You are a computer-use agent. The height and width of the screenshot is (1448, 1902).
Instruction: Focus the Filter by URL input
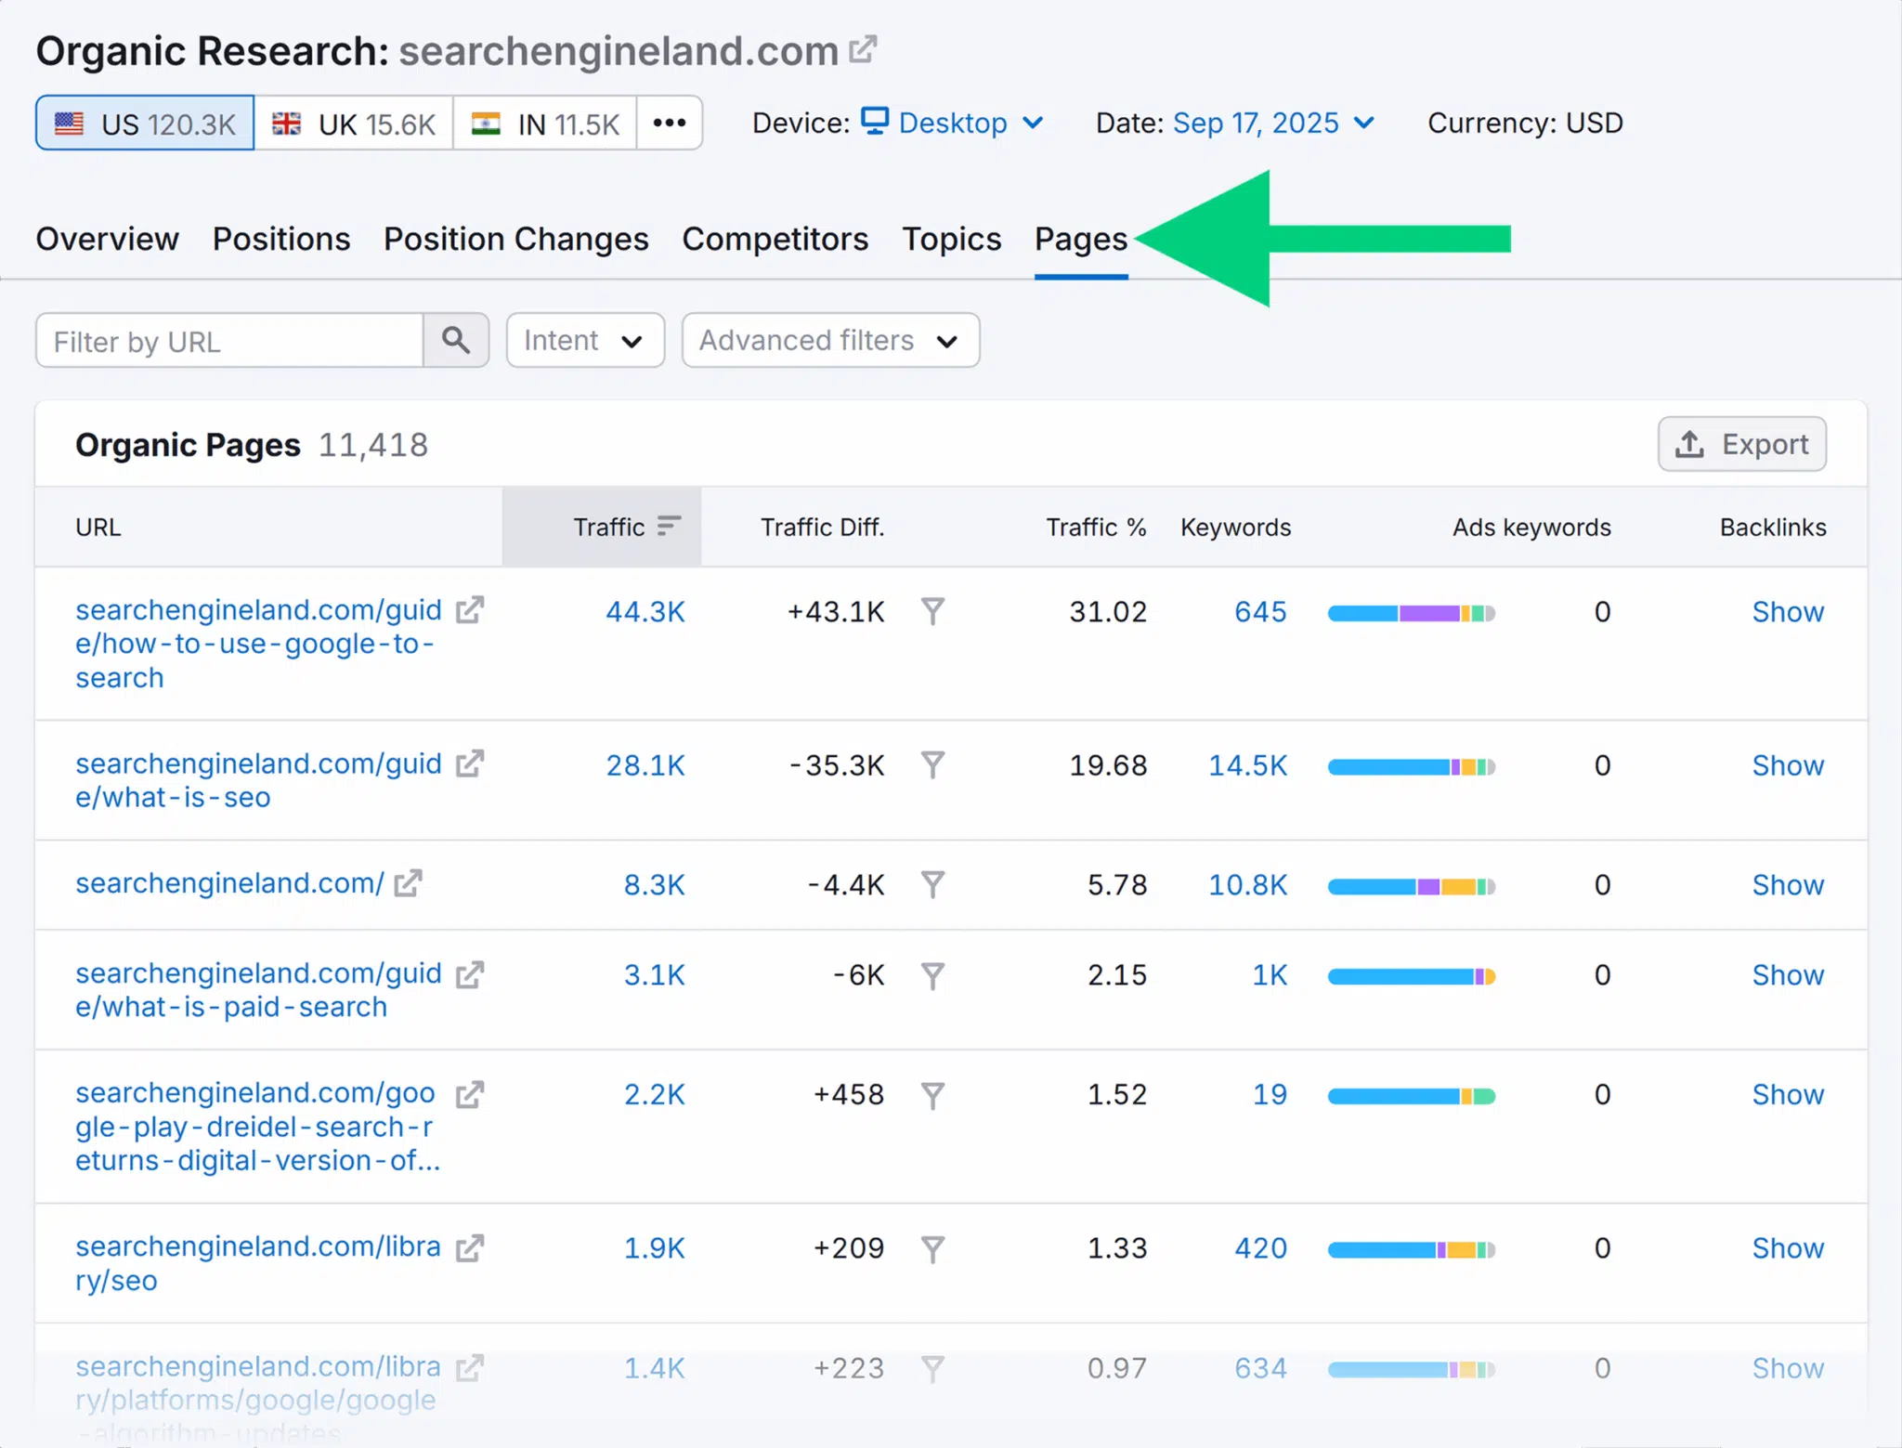[x=229, y=340]
